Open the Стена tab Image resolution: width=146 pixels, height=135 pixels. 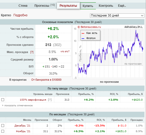coord(23,6)
